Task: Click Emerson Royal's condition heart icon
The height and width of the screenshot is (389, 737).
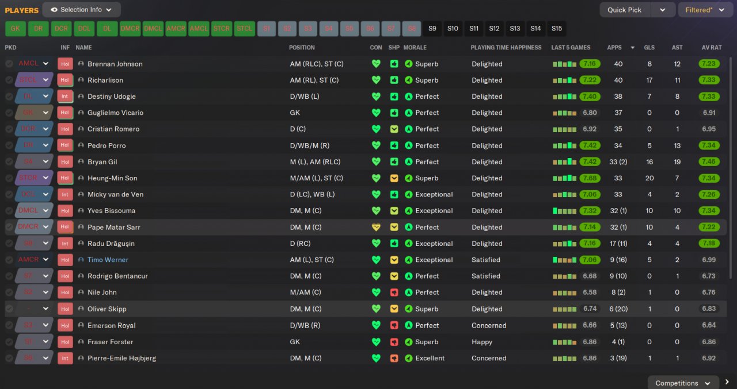Action: point(376,325)
